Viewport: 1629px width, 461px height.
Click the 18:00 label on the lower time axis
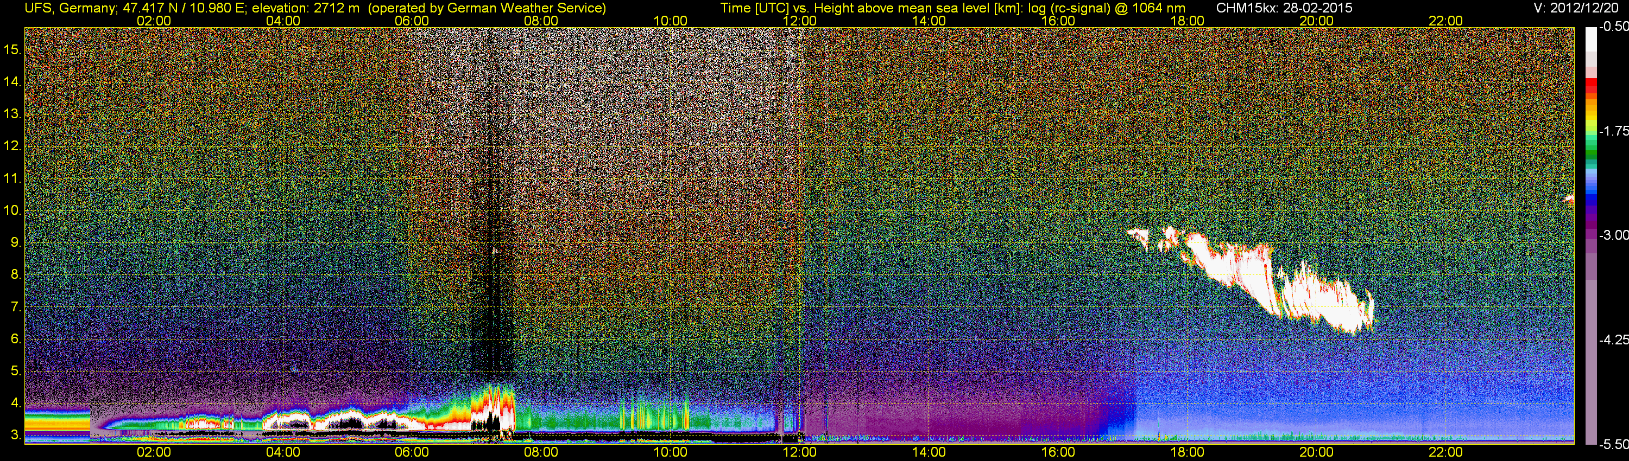(x=1187, y=452)
